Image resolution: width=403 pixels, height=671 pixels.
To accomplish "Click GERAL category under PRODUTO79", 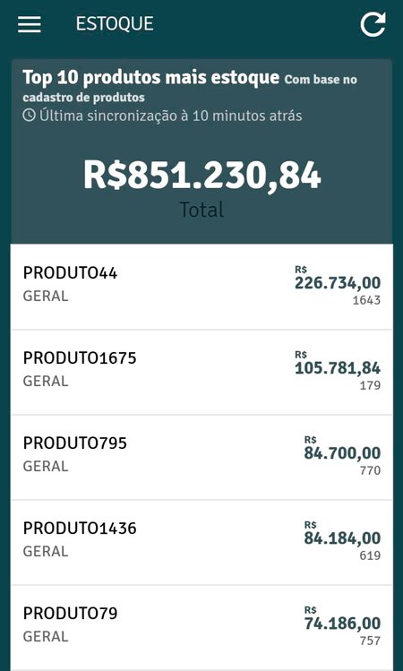I will (46, 636).
